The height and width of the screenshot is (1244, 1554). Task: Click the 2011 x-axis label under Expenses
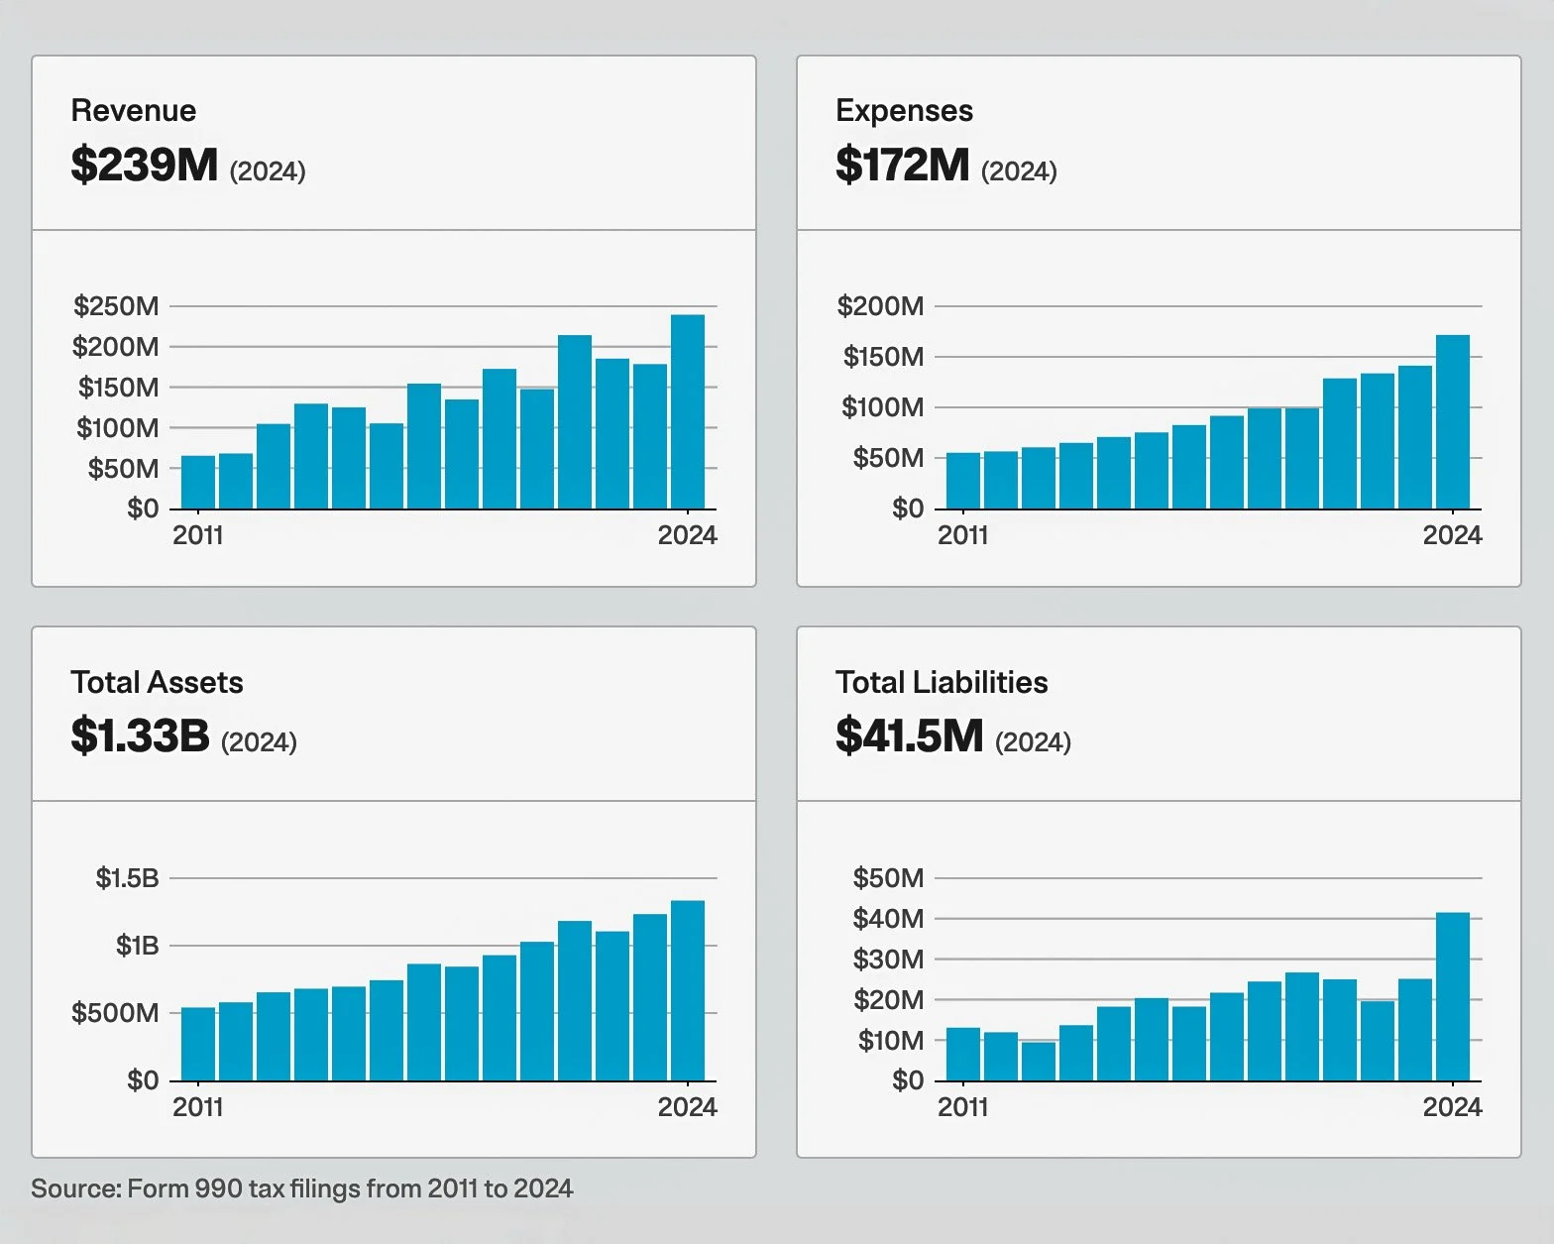pos(963,535)
